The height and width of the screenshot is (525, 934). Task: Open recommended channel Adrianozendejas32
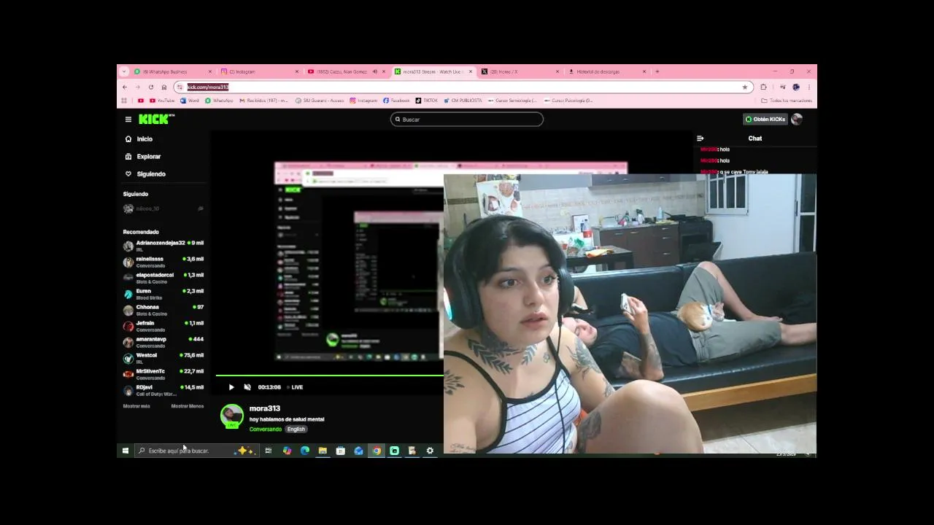pos(163,246)
